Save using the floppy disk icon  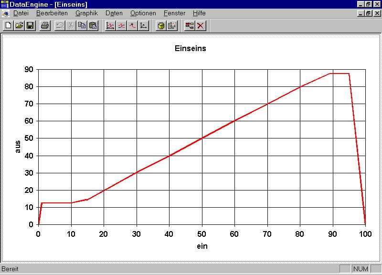click(30, 25)
